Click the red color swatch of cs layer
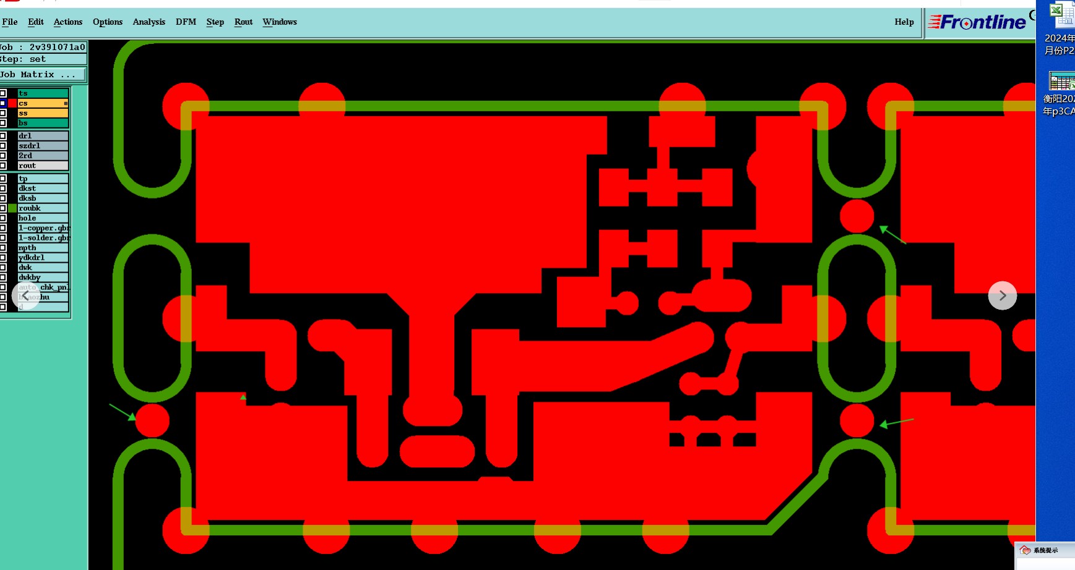Screen dimensions: 1075x570 pyautogui.click(x=12, y=103)
